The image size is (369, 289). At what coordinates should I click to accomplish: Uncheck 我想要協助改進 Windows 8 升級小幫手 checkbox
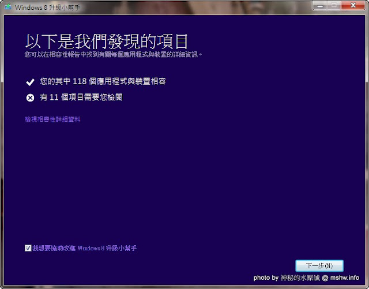point(28,248)
